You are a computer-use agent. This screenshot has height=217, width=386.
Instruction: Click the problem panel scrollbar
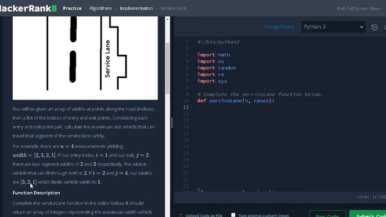tap(168, 68)
